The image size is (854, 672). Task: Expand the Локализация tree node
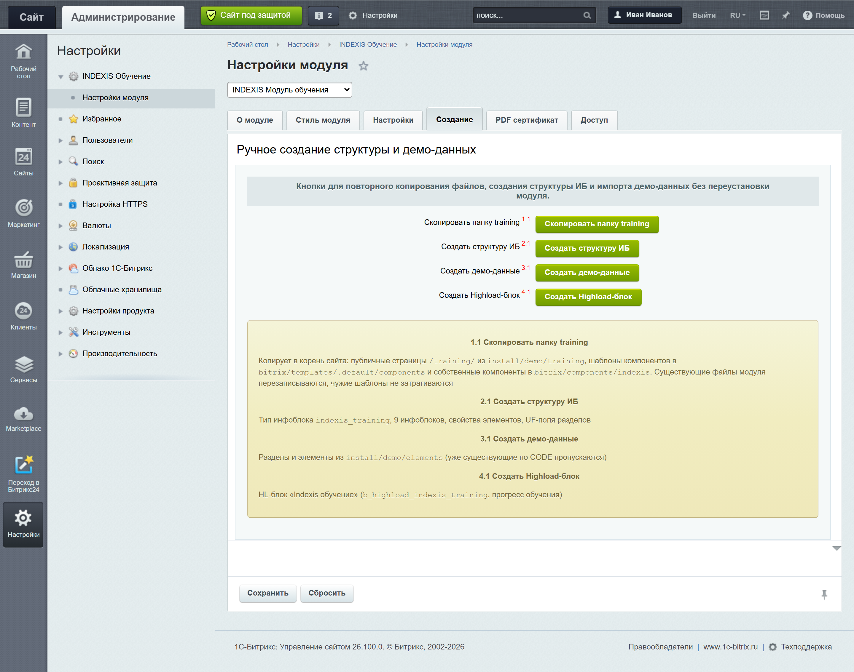point(60,247)
